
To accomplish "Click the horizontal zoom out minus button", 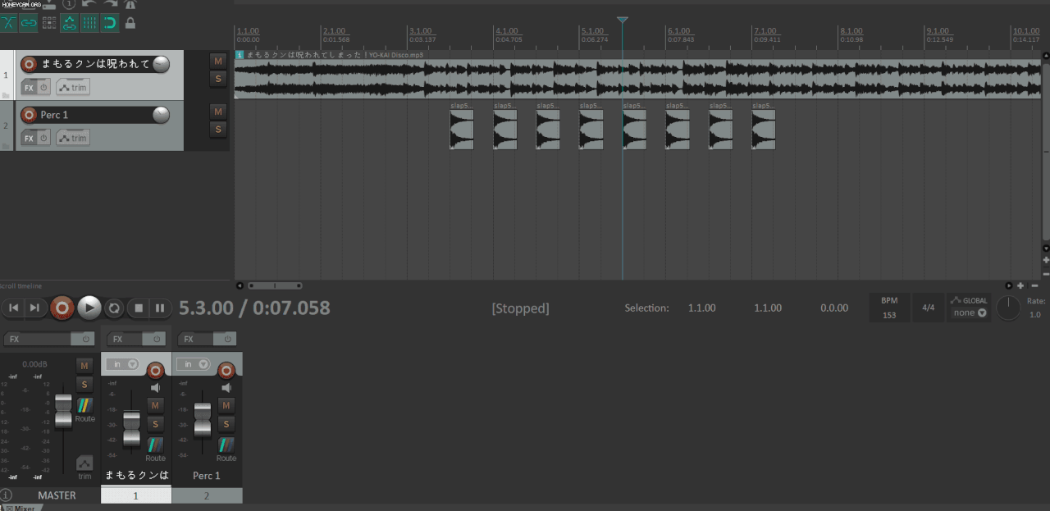I will [1034, 285].
